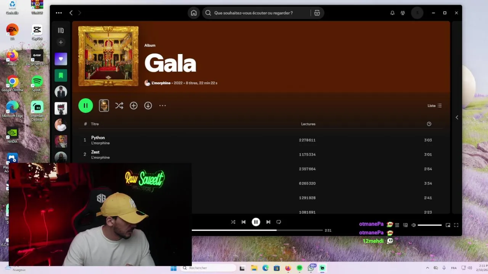488x274 pixels.
Task: Open the Spotify Home page
Action: [x=194, y=13]
